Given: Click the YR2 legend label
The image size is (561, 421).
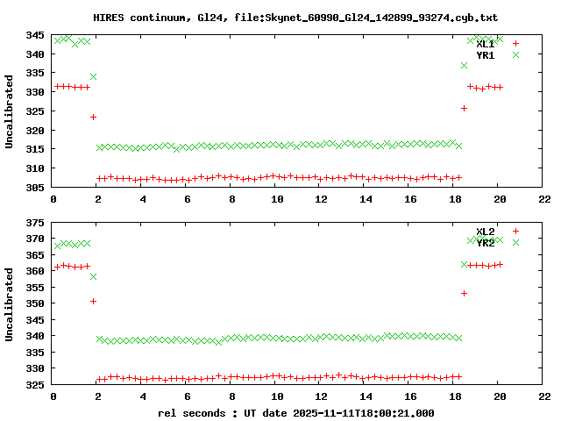Looking at the screenshot, I should click(486, 243).
